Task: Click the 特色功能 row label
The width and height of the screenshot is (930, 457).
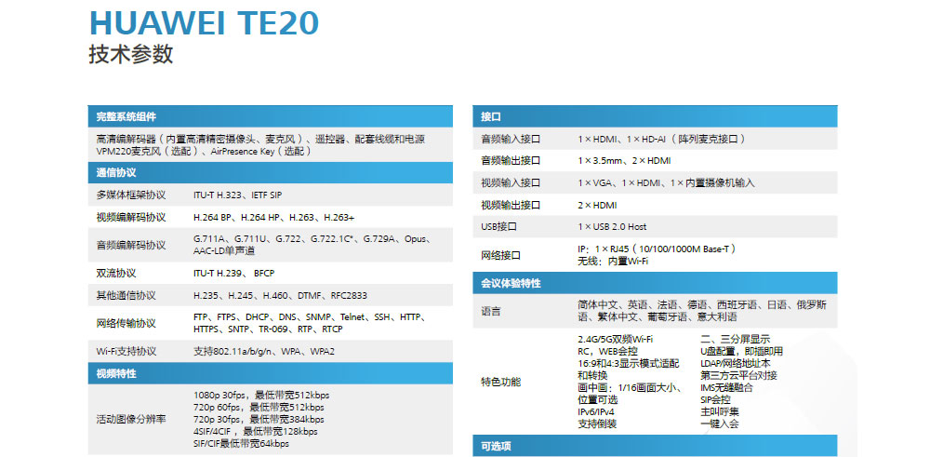Action: [x=500, y=382]
